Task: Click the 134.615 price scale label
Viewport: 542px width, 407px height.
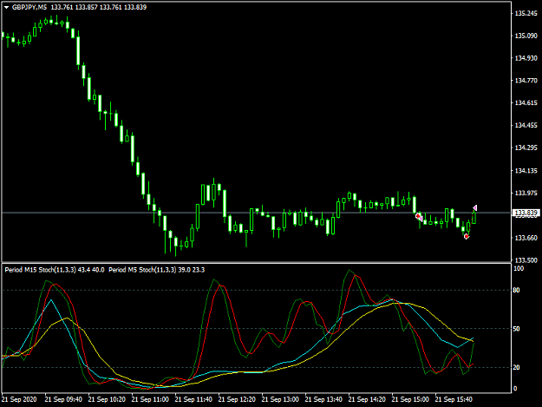Action: pos(526,103)
